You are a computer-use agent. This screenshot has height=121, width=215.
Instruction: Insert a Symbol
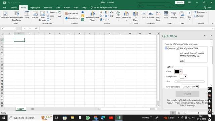pos(199,16)
